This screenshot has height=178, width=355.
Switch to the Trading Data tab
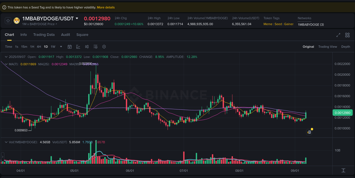44,34
